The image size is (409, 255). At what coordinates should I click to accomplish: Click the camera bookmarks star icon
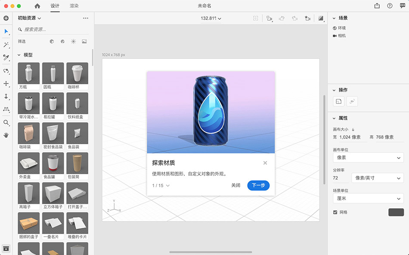pyautogui.click(x=307, y=18)
